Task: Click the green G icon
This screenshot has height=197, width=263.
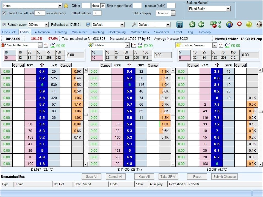Action: click(192, 25)
